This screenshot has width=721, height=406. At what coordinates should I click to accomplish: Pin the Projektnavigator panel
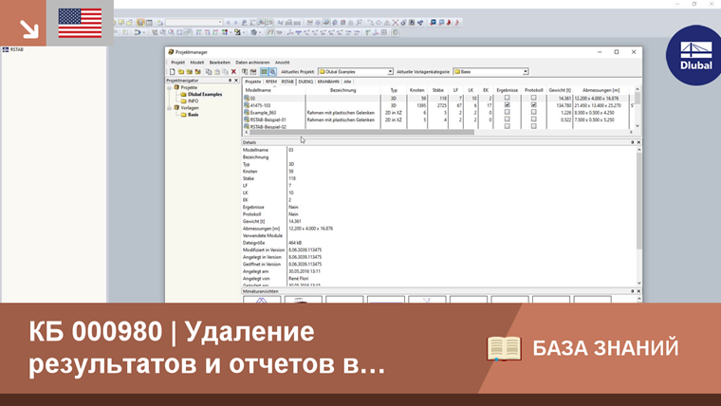230,81
